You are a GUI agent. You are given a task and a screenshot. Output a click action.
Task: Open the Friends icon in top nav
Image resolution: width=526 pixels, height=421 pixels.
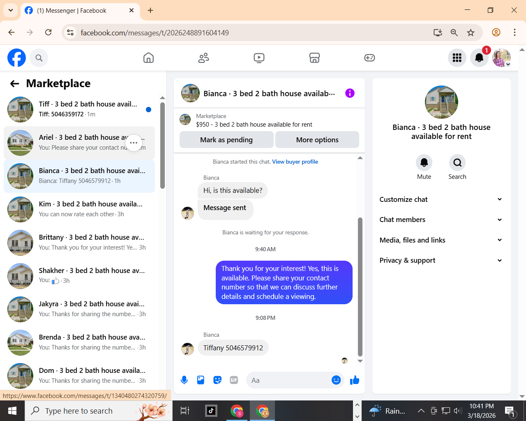click(204, 58)
